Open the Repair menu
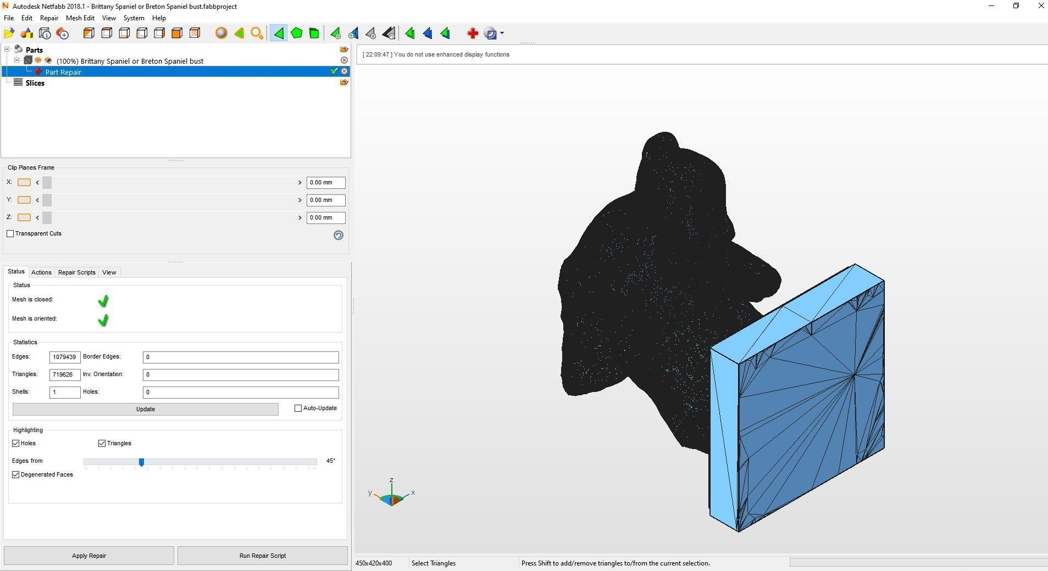1048x571 pixels. click(x=49, y=18)
